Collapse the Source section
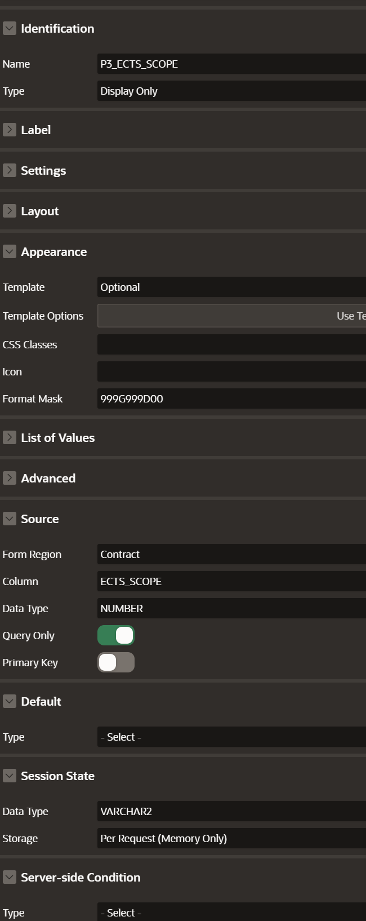Image resolution: width=366 pixels, height=921 pixels. [9, 519]
